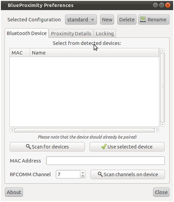Open the Locking tab
Image resolution: width=174 pixels, height=202 pixels.
[x=105, y=34]
